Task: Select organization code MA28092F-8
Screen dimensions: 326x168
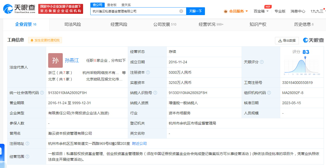Action: click(x=293, y=93)
